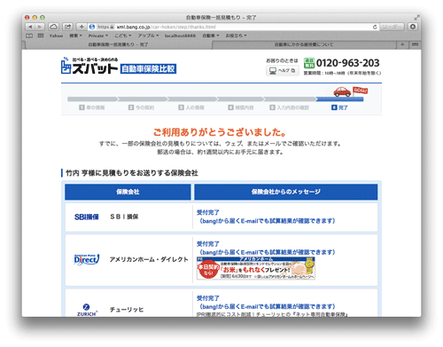Show Top Sites grid icon
This screenshot has width=443, height=347.
[x=41, y=35]
